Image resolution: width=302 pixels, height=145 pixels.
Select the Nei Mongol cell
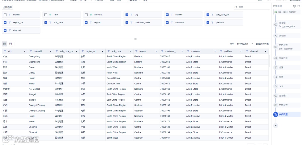[41, 89]
